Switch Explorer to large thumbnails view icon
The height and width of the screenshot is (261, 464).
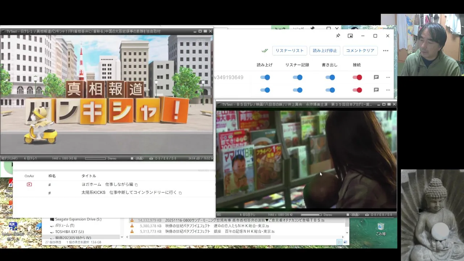345,242
